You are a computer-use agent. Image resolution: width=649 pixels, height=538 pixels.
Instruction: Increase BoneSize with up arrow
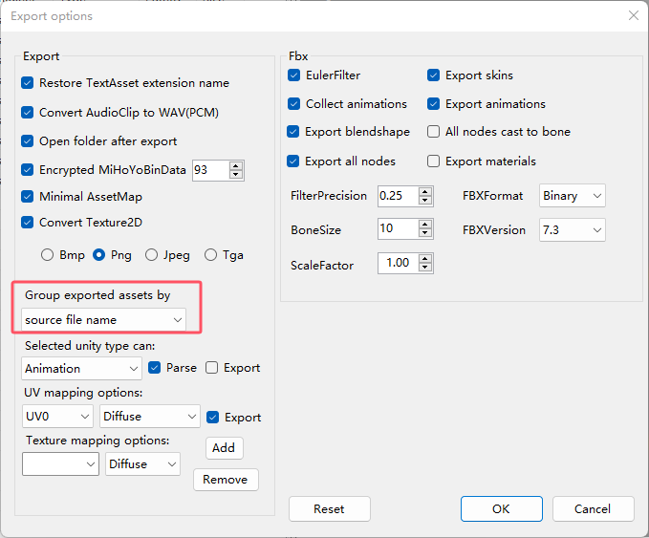click(425, 225)
